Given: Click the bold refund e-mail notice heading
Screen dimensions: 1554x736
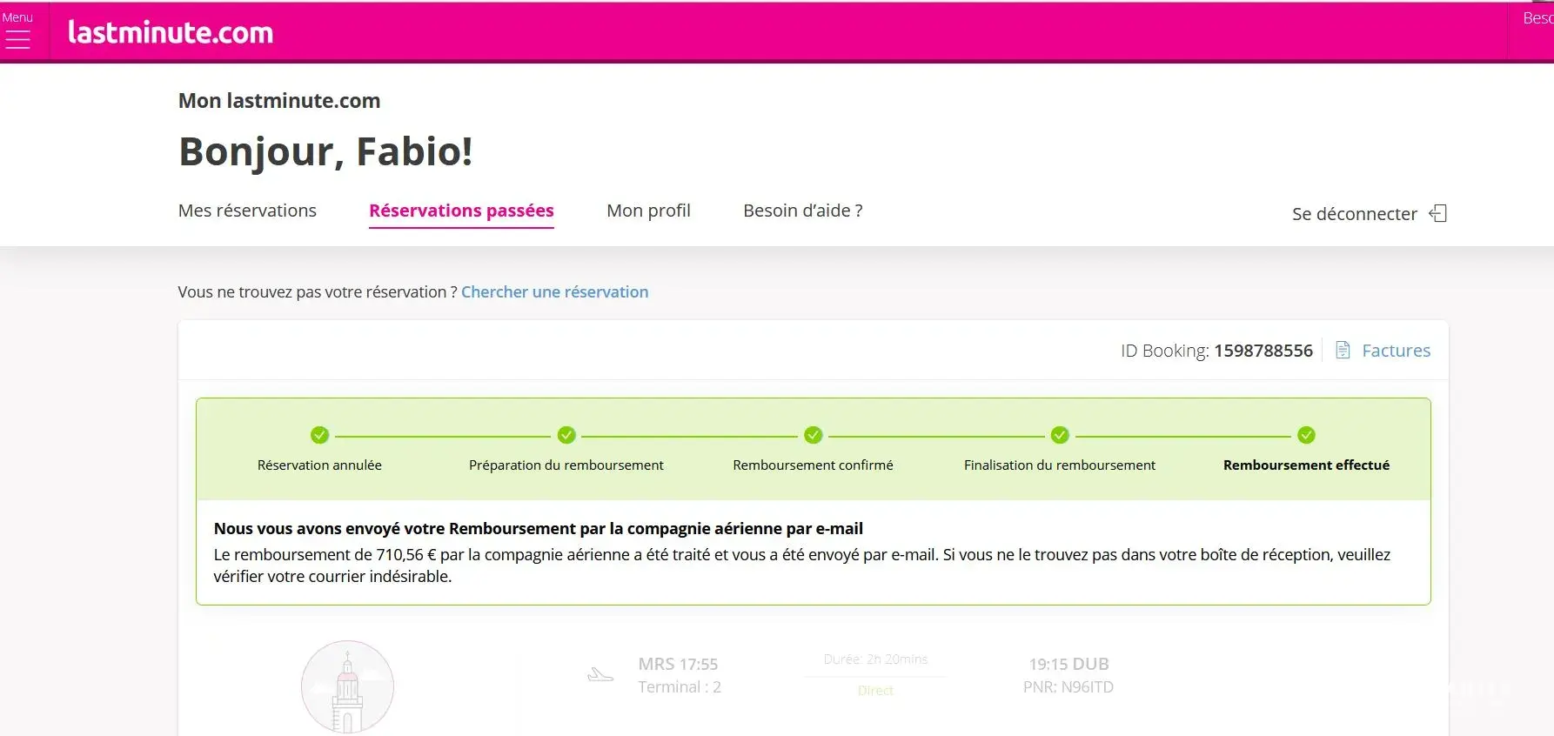Looking at the screenshot, I should point(539,529).
